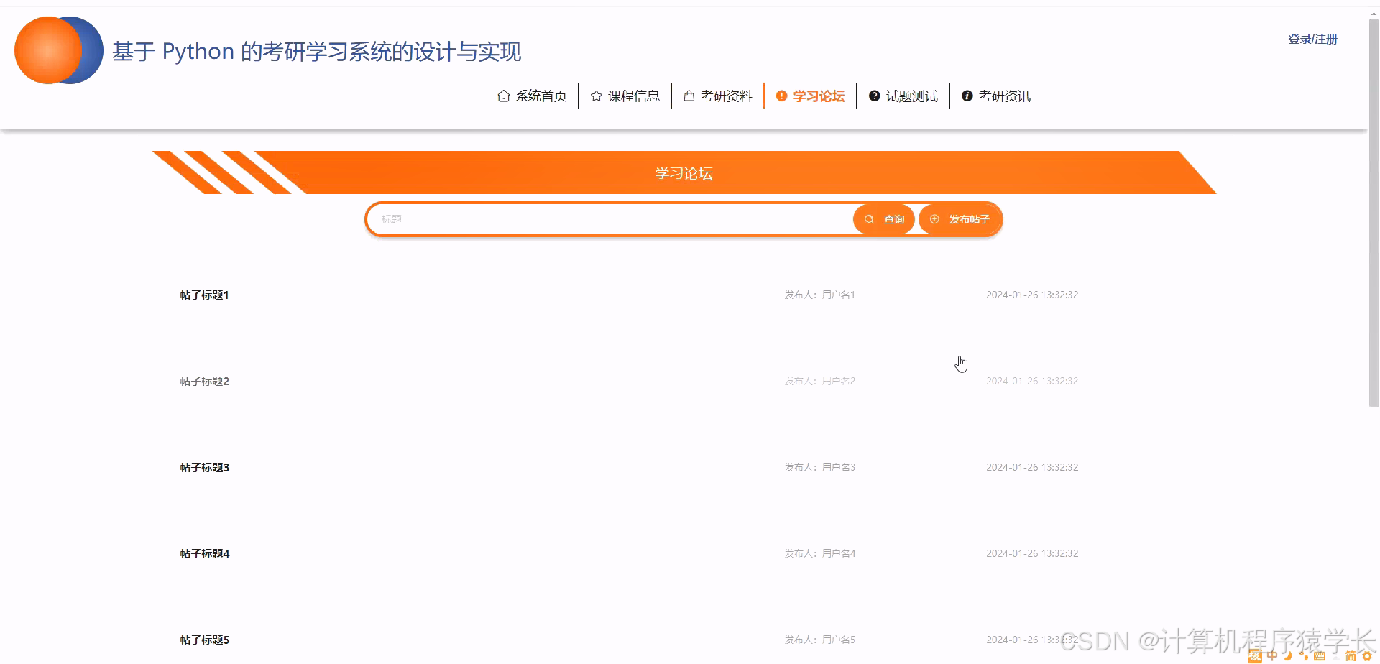Click the timestamp in the 帖子标题4 row

pyautogui.click(x=1032, y=553)
